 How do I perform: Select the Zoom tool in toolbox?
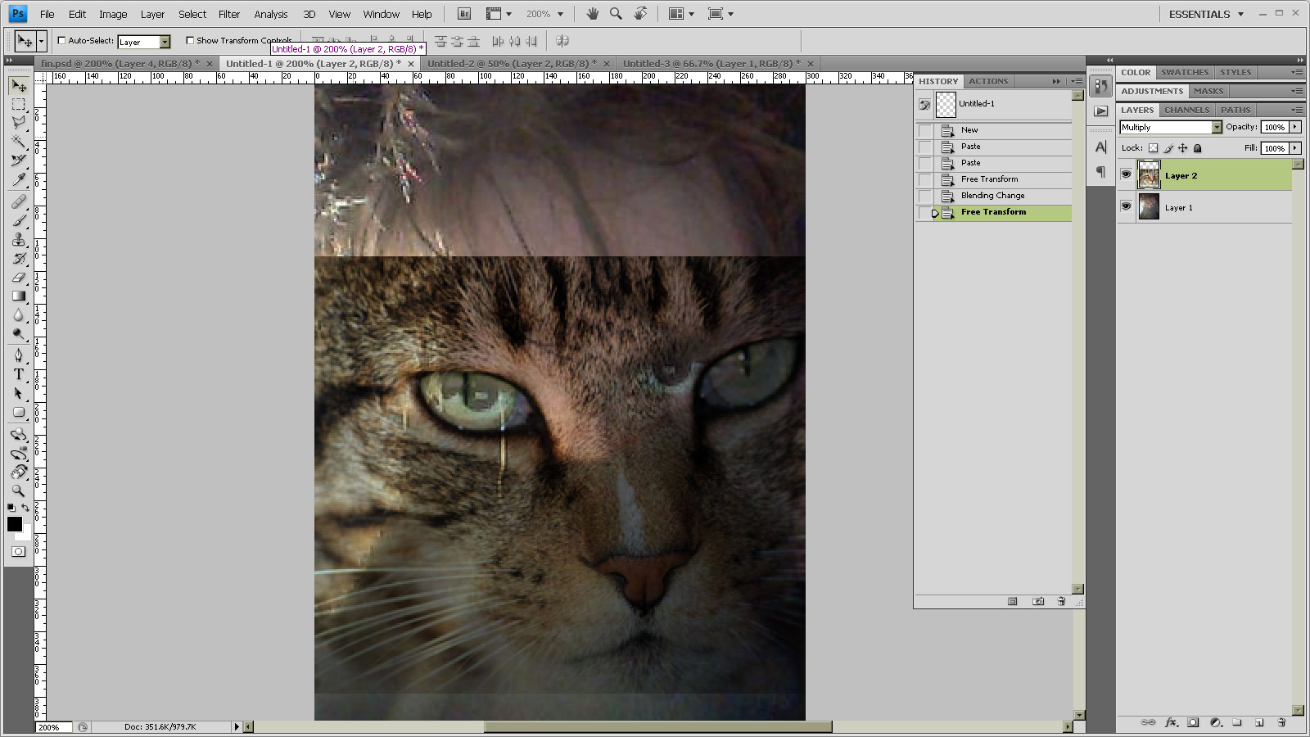[19, 491]
